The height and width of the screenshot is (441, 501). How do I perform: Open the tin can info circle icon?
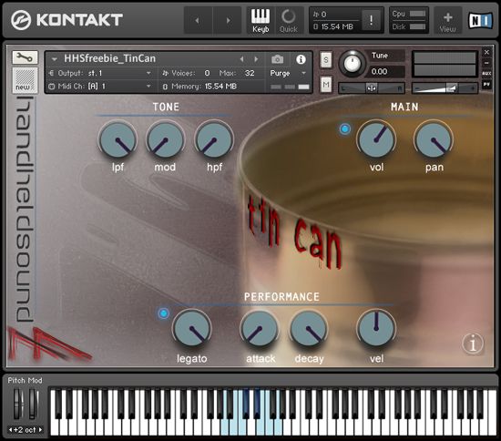[473, 344]
